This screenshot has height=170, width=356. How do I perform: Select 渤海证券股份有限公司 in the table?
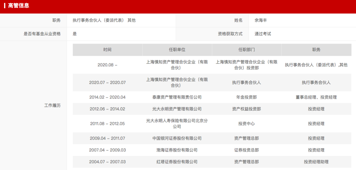(177, 150)
